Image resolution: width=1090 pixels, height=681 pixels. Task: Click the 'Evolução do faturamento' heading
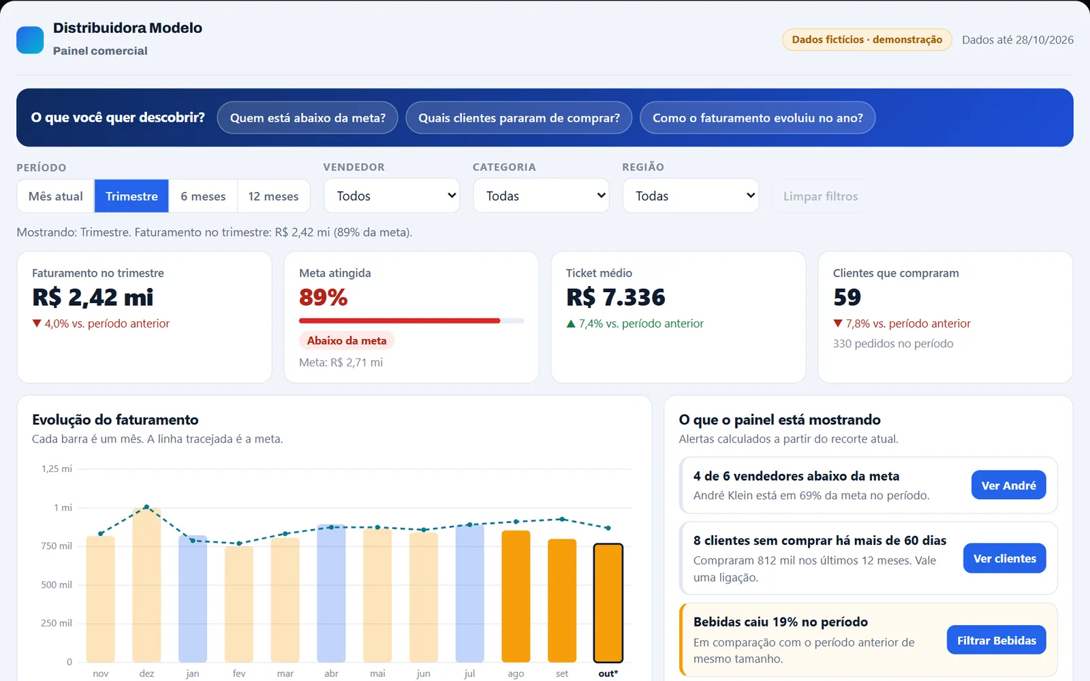point(115,419)
